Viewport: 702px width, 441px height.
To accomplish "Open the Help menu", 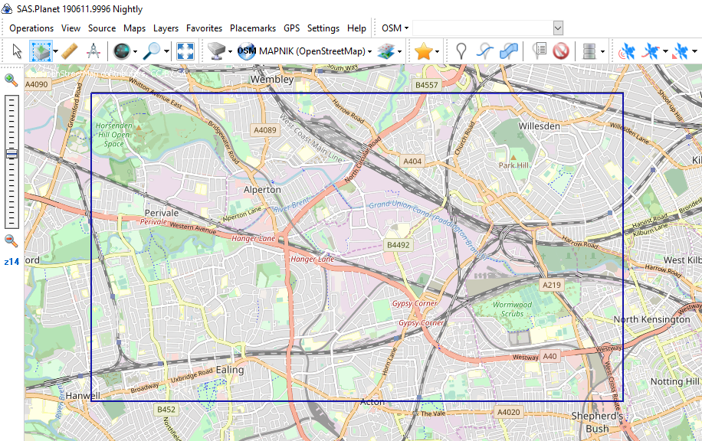I will (x=356, y=28).
